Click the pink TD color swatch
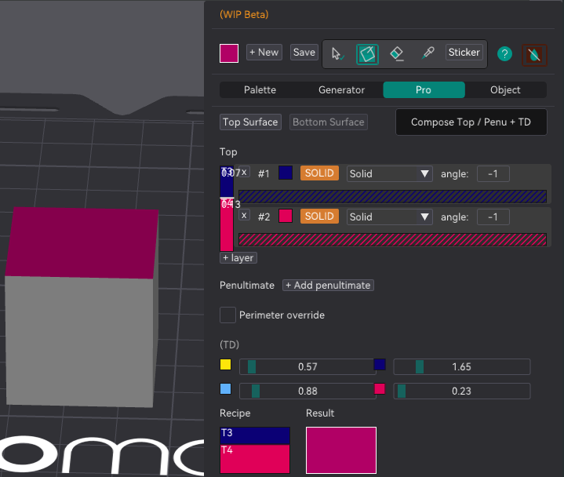The width and height of the screenshot is (564, 477). coord(380,389)
